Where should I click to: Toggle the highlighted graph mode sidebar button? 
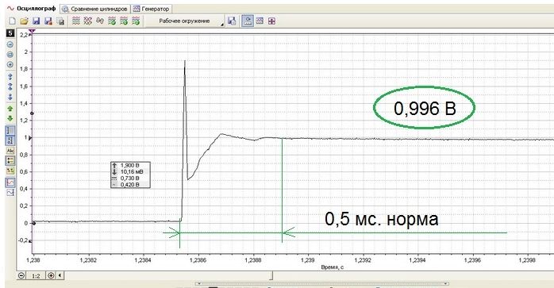click(10, 182)
